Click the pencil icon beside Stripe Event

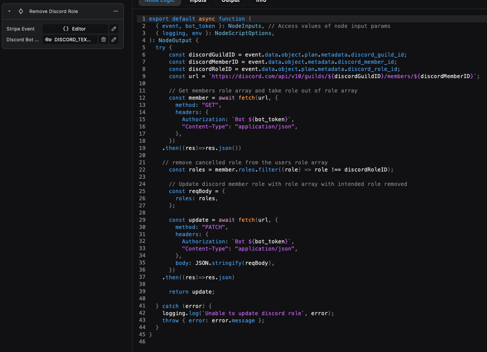(x=114, y=28)
